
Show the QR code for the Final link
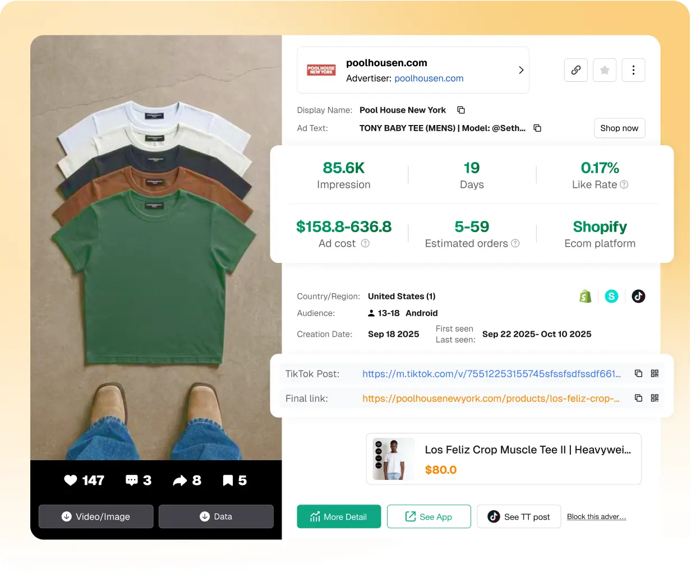click(655, 398)
